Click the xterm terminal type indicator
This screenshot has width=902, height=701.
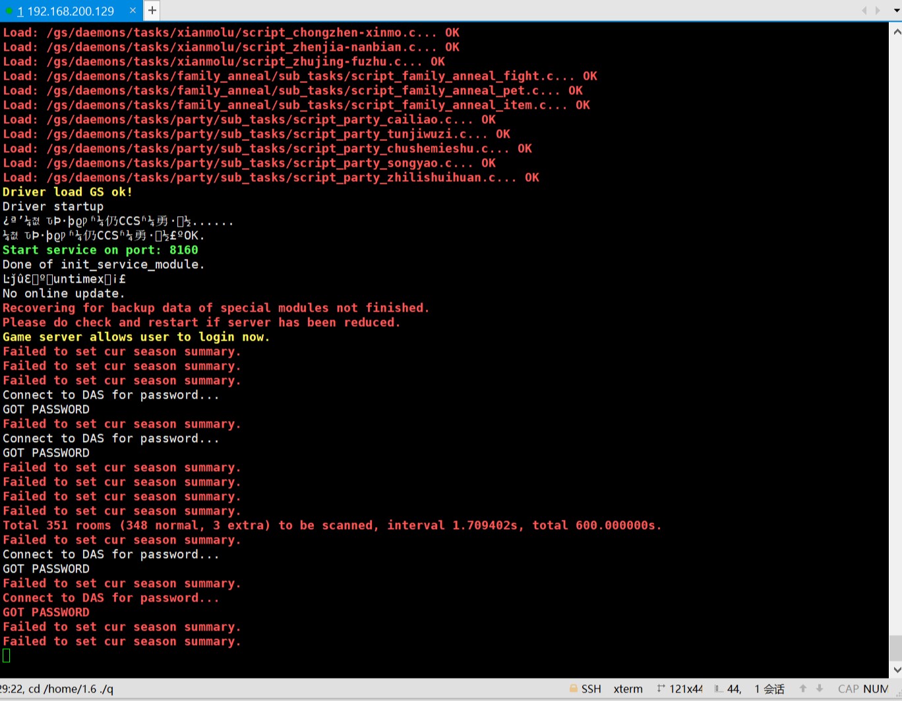(x=628, y=689)
